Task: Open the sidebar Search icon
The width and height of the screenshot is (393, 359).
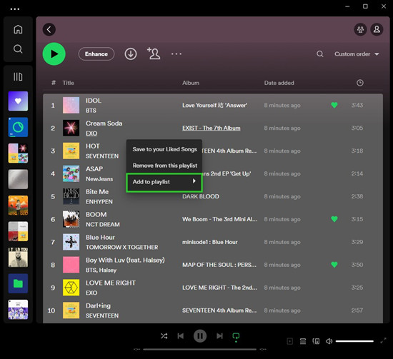Action: point(18,49)
